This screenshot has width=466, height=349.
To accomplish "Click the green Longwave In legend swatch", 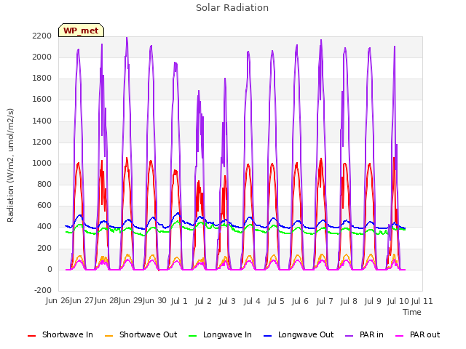I will pyautogui.click(x=193, y=336).
